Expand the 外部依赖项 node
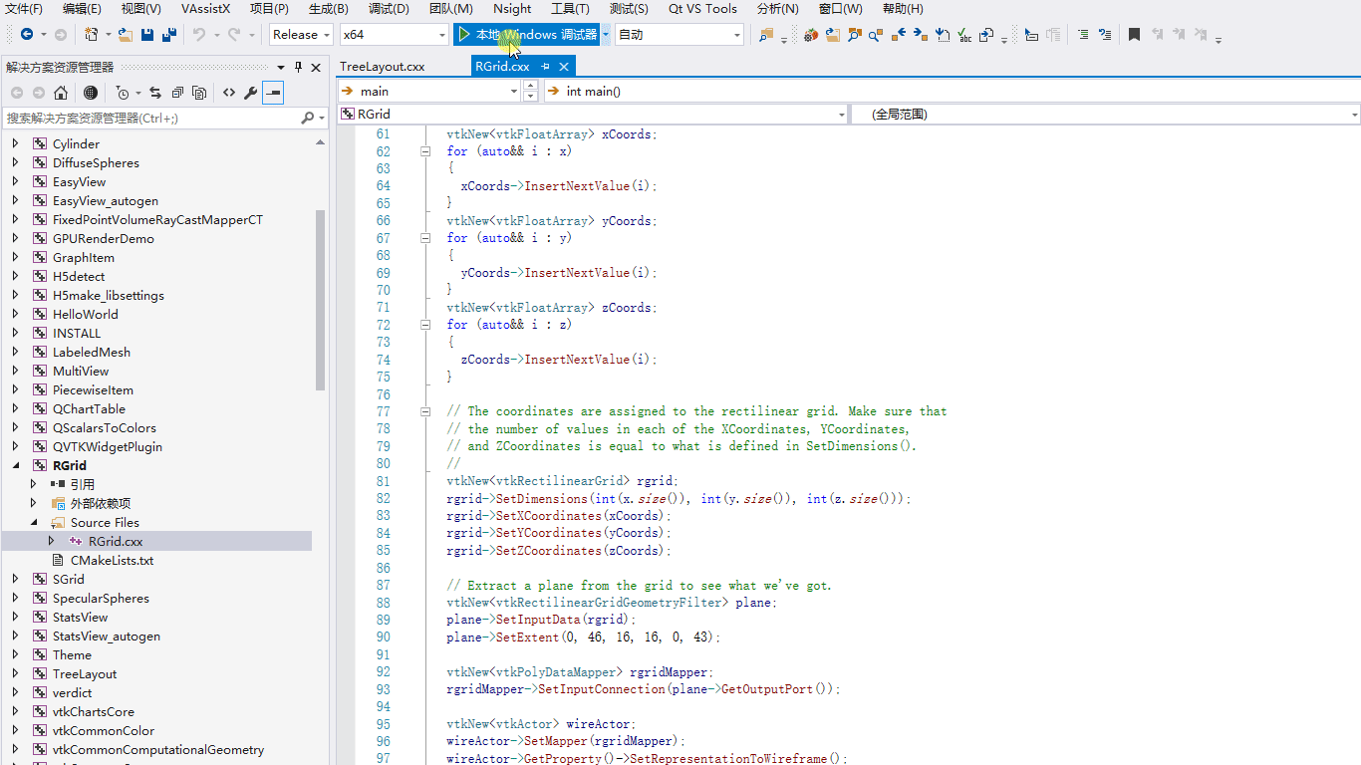 [33, 503]
